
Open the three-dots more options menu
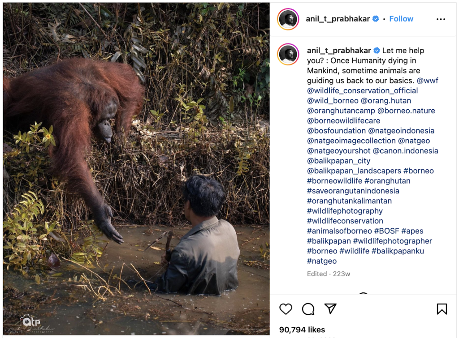point(441,19)
